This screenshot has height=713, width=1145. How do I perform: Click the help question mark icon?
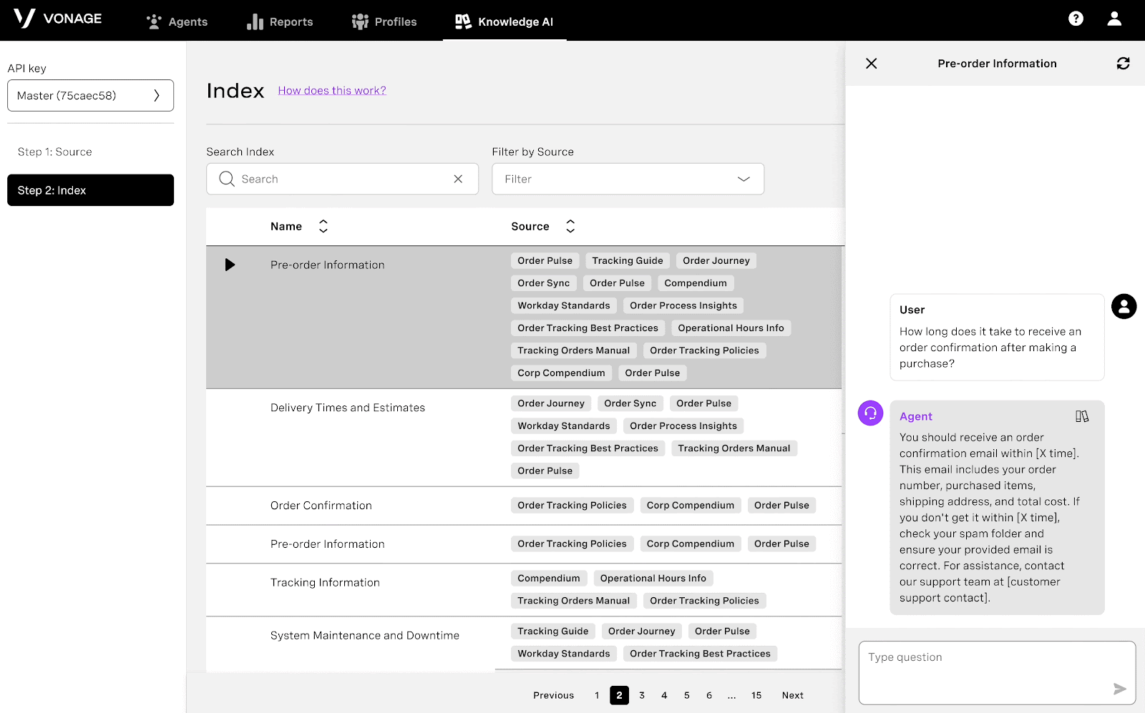coord(1076,19)
